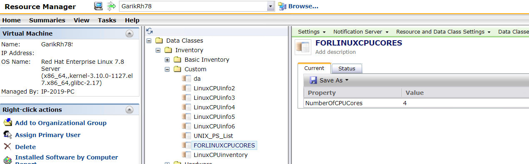Click the LinuxCPUinventory data class icon
The image size is (529, 164).
click(x=186, y=155)
